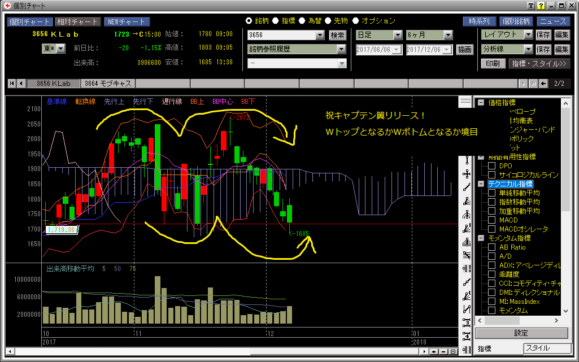Switch to the NEWチャート tab
579x362 pixels.
[127, 22]
